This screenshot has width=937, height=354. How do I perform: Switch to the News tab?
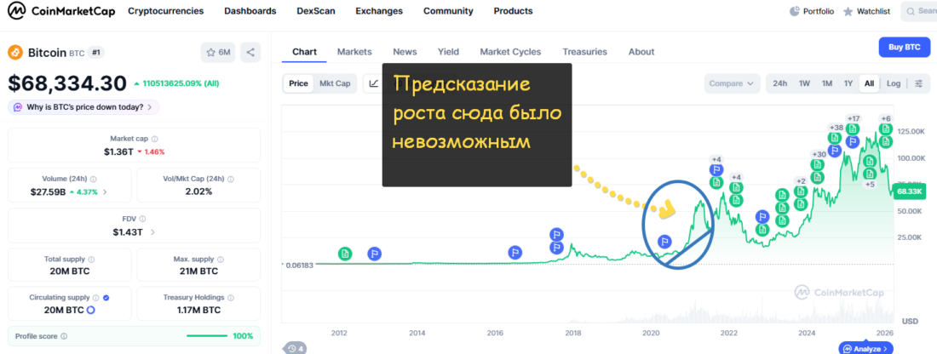pyautogui.click(x=405, y=52)
